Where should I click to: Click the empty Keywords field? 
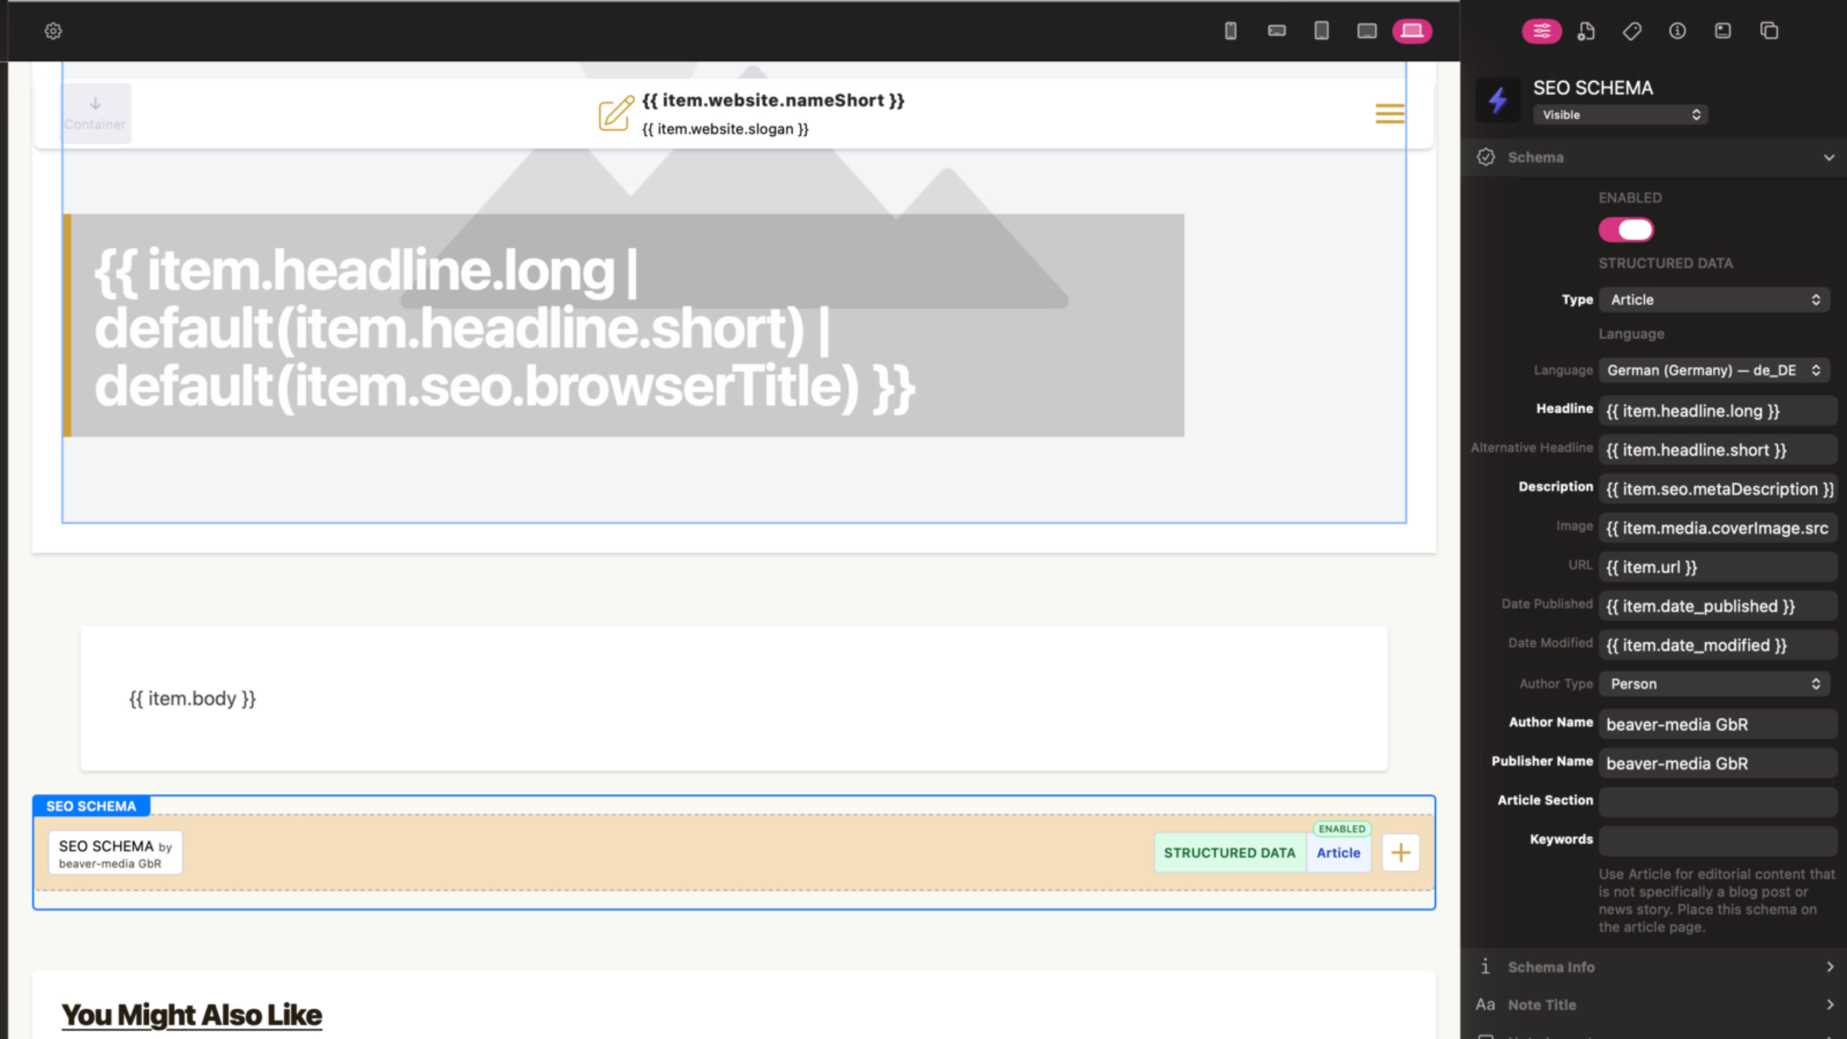1718,840
